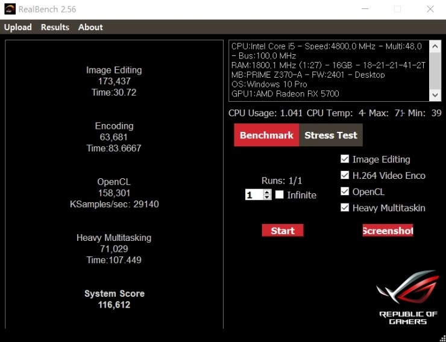Viewport: 446px width, 342px height.
Task: Open the About menu
Action: [90, 27]
